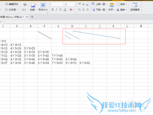Open font settings dialog launcher
Viewport: 153px width, 115px height.
pos(75,13)
